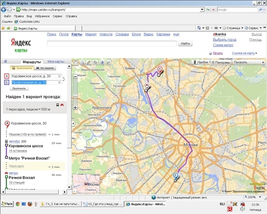The image size is (267, 214).
Task: Open the Ссылка на карту dropdown
Action: click(x=244, y=53)
